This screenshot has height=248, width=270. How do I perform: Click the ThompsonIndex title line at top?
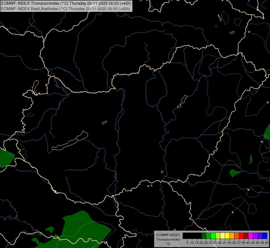coord(66,3)
